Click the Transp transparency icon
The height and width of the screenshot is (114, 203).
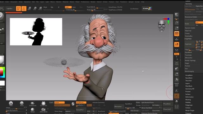pos(177,91)
